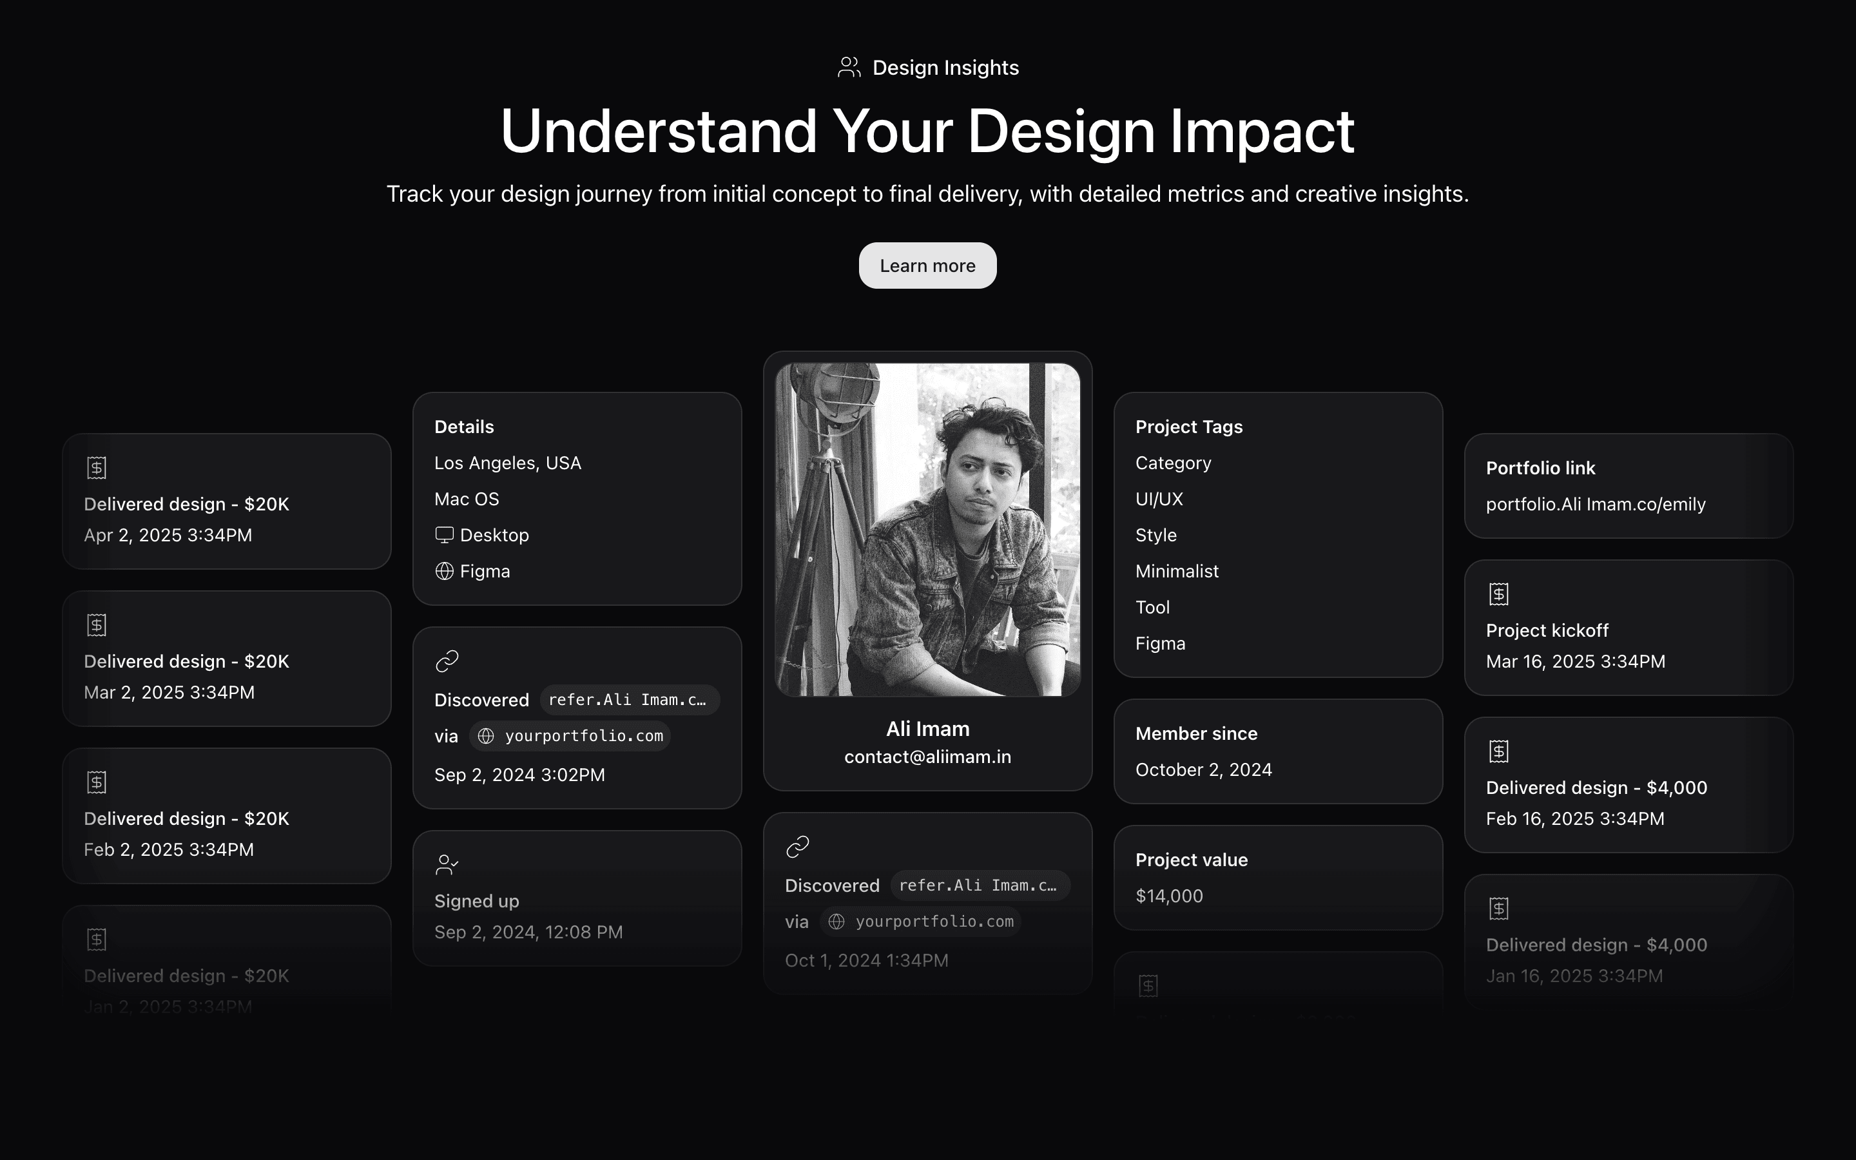Click the signed up user-check icon
The image size is (1856, 1160).
coord(447,865)
